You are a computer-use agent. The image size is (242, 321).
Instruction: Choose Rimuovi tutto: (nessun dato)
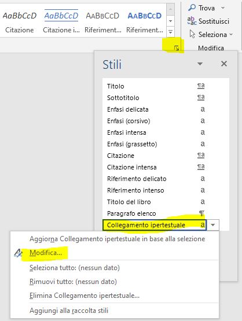[73, 282]
